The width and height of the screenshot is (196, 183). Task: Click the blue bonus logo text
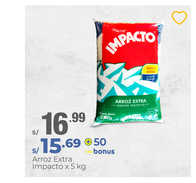pyautogui.click(x=104, y=151)
